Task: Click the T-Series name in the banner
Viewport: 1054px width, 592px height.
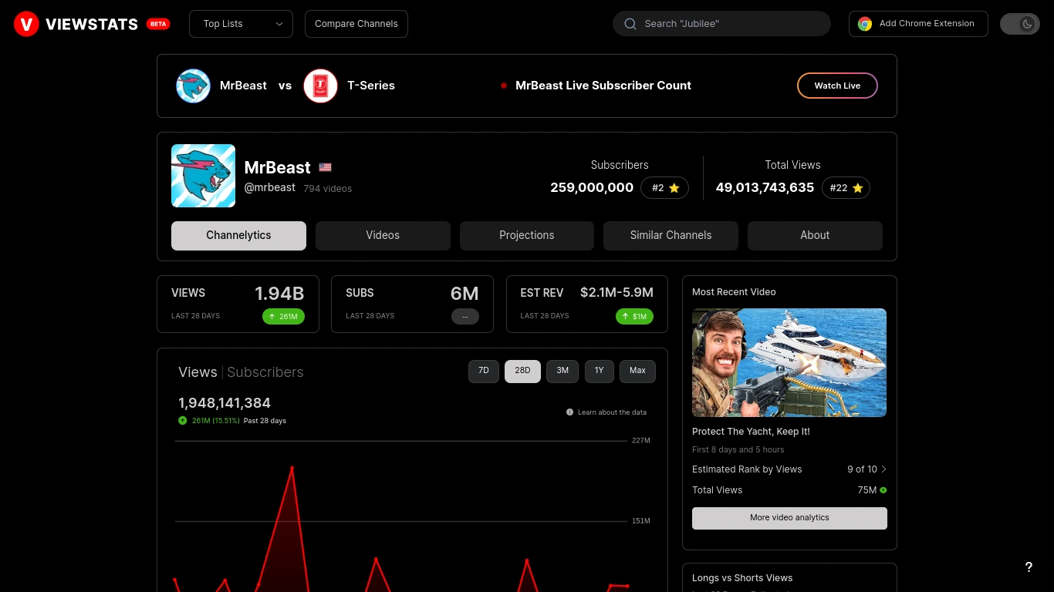Action: (x=371, y=86)
